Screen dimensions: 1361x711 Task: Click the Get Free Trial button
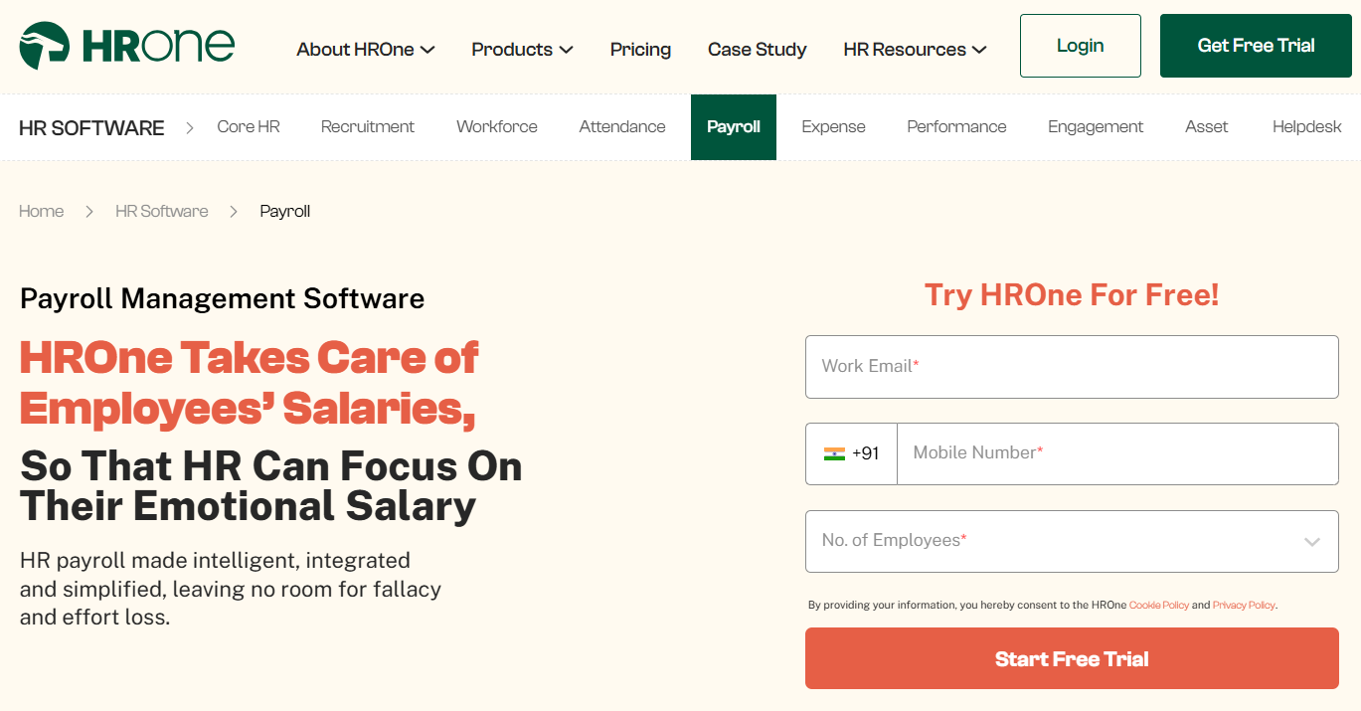click(1255, 45)
